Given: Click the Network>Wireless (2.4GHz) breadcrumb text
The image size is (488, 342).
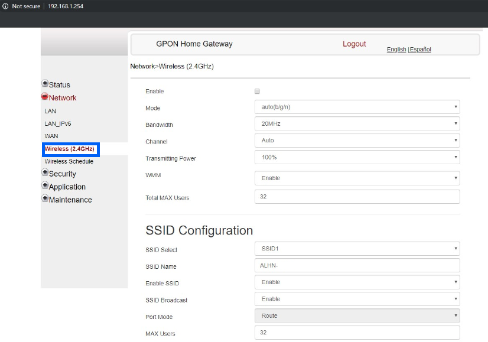Looking at the screenshot, I should 172,66.
